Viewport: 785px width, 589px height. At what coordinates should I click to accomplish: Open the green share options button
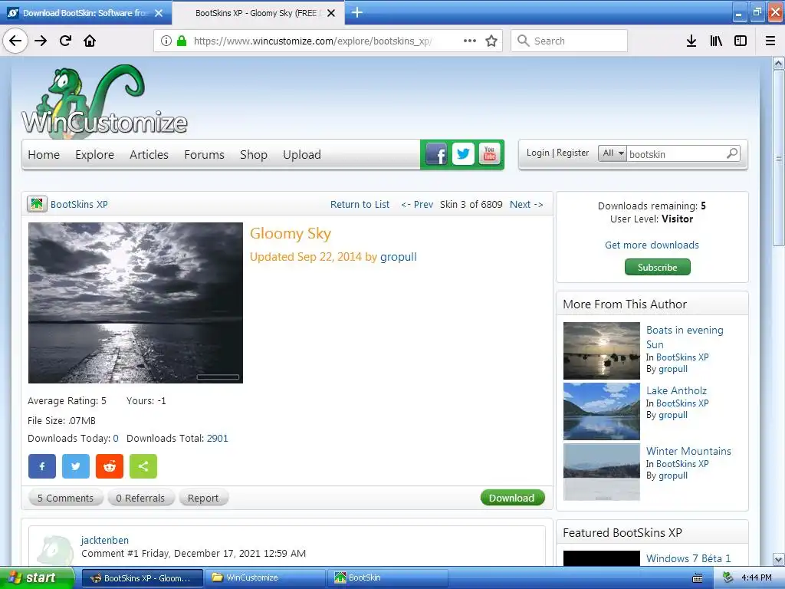[x=143, y=466]
